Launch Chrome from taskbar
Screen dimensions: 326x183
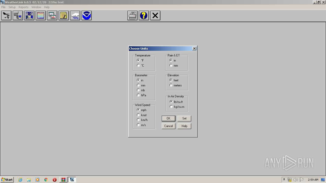(46, 180)
